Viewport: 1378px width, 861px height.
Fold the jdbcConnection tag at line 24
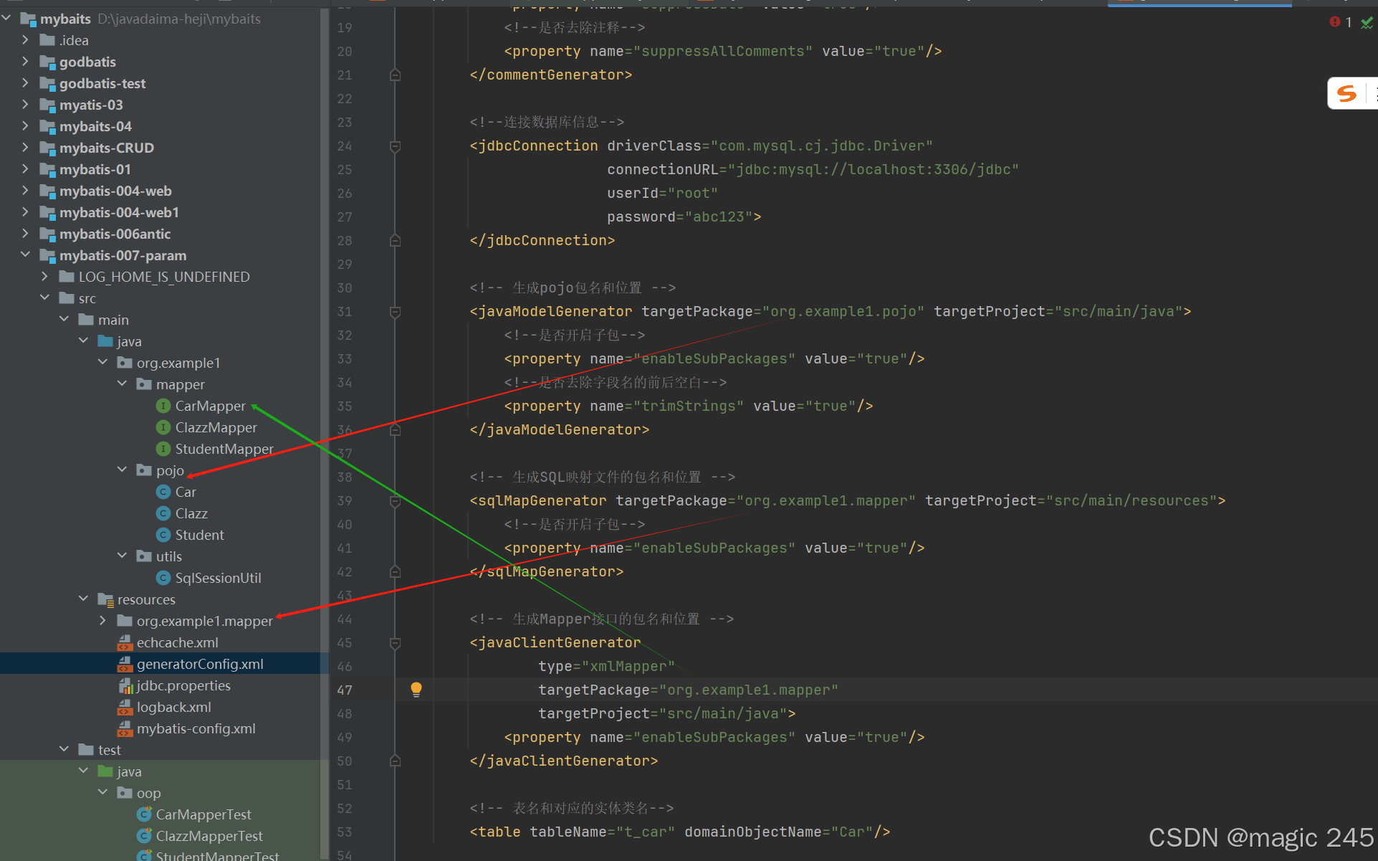click(x=395, y=146)
